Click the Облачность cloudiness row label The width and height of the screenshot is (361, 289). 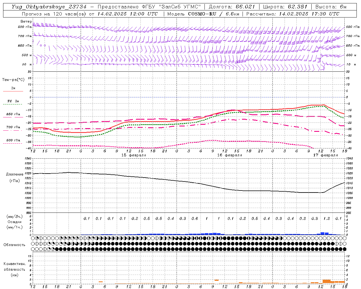pyautogui.click(x=14, y=245)
